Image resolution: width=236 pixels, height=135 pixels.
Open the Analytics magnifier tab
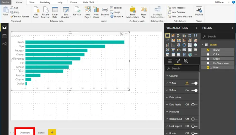[x=186, y=61]
